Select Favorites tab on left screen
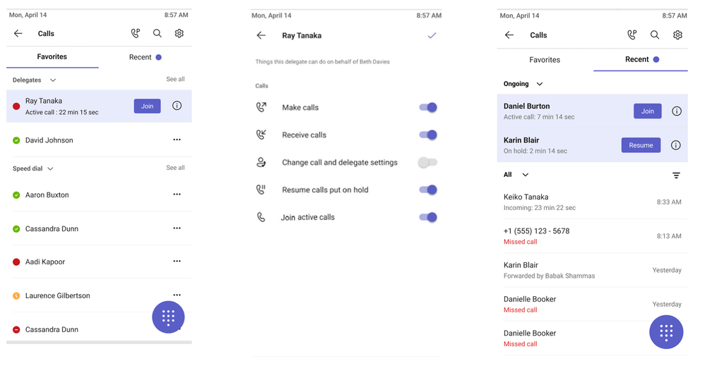Image resolution: width=705 pixels, height=373 pixels. [x=52, y=57]
